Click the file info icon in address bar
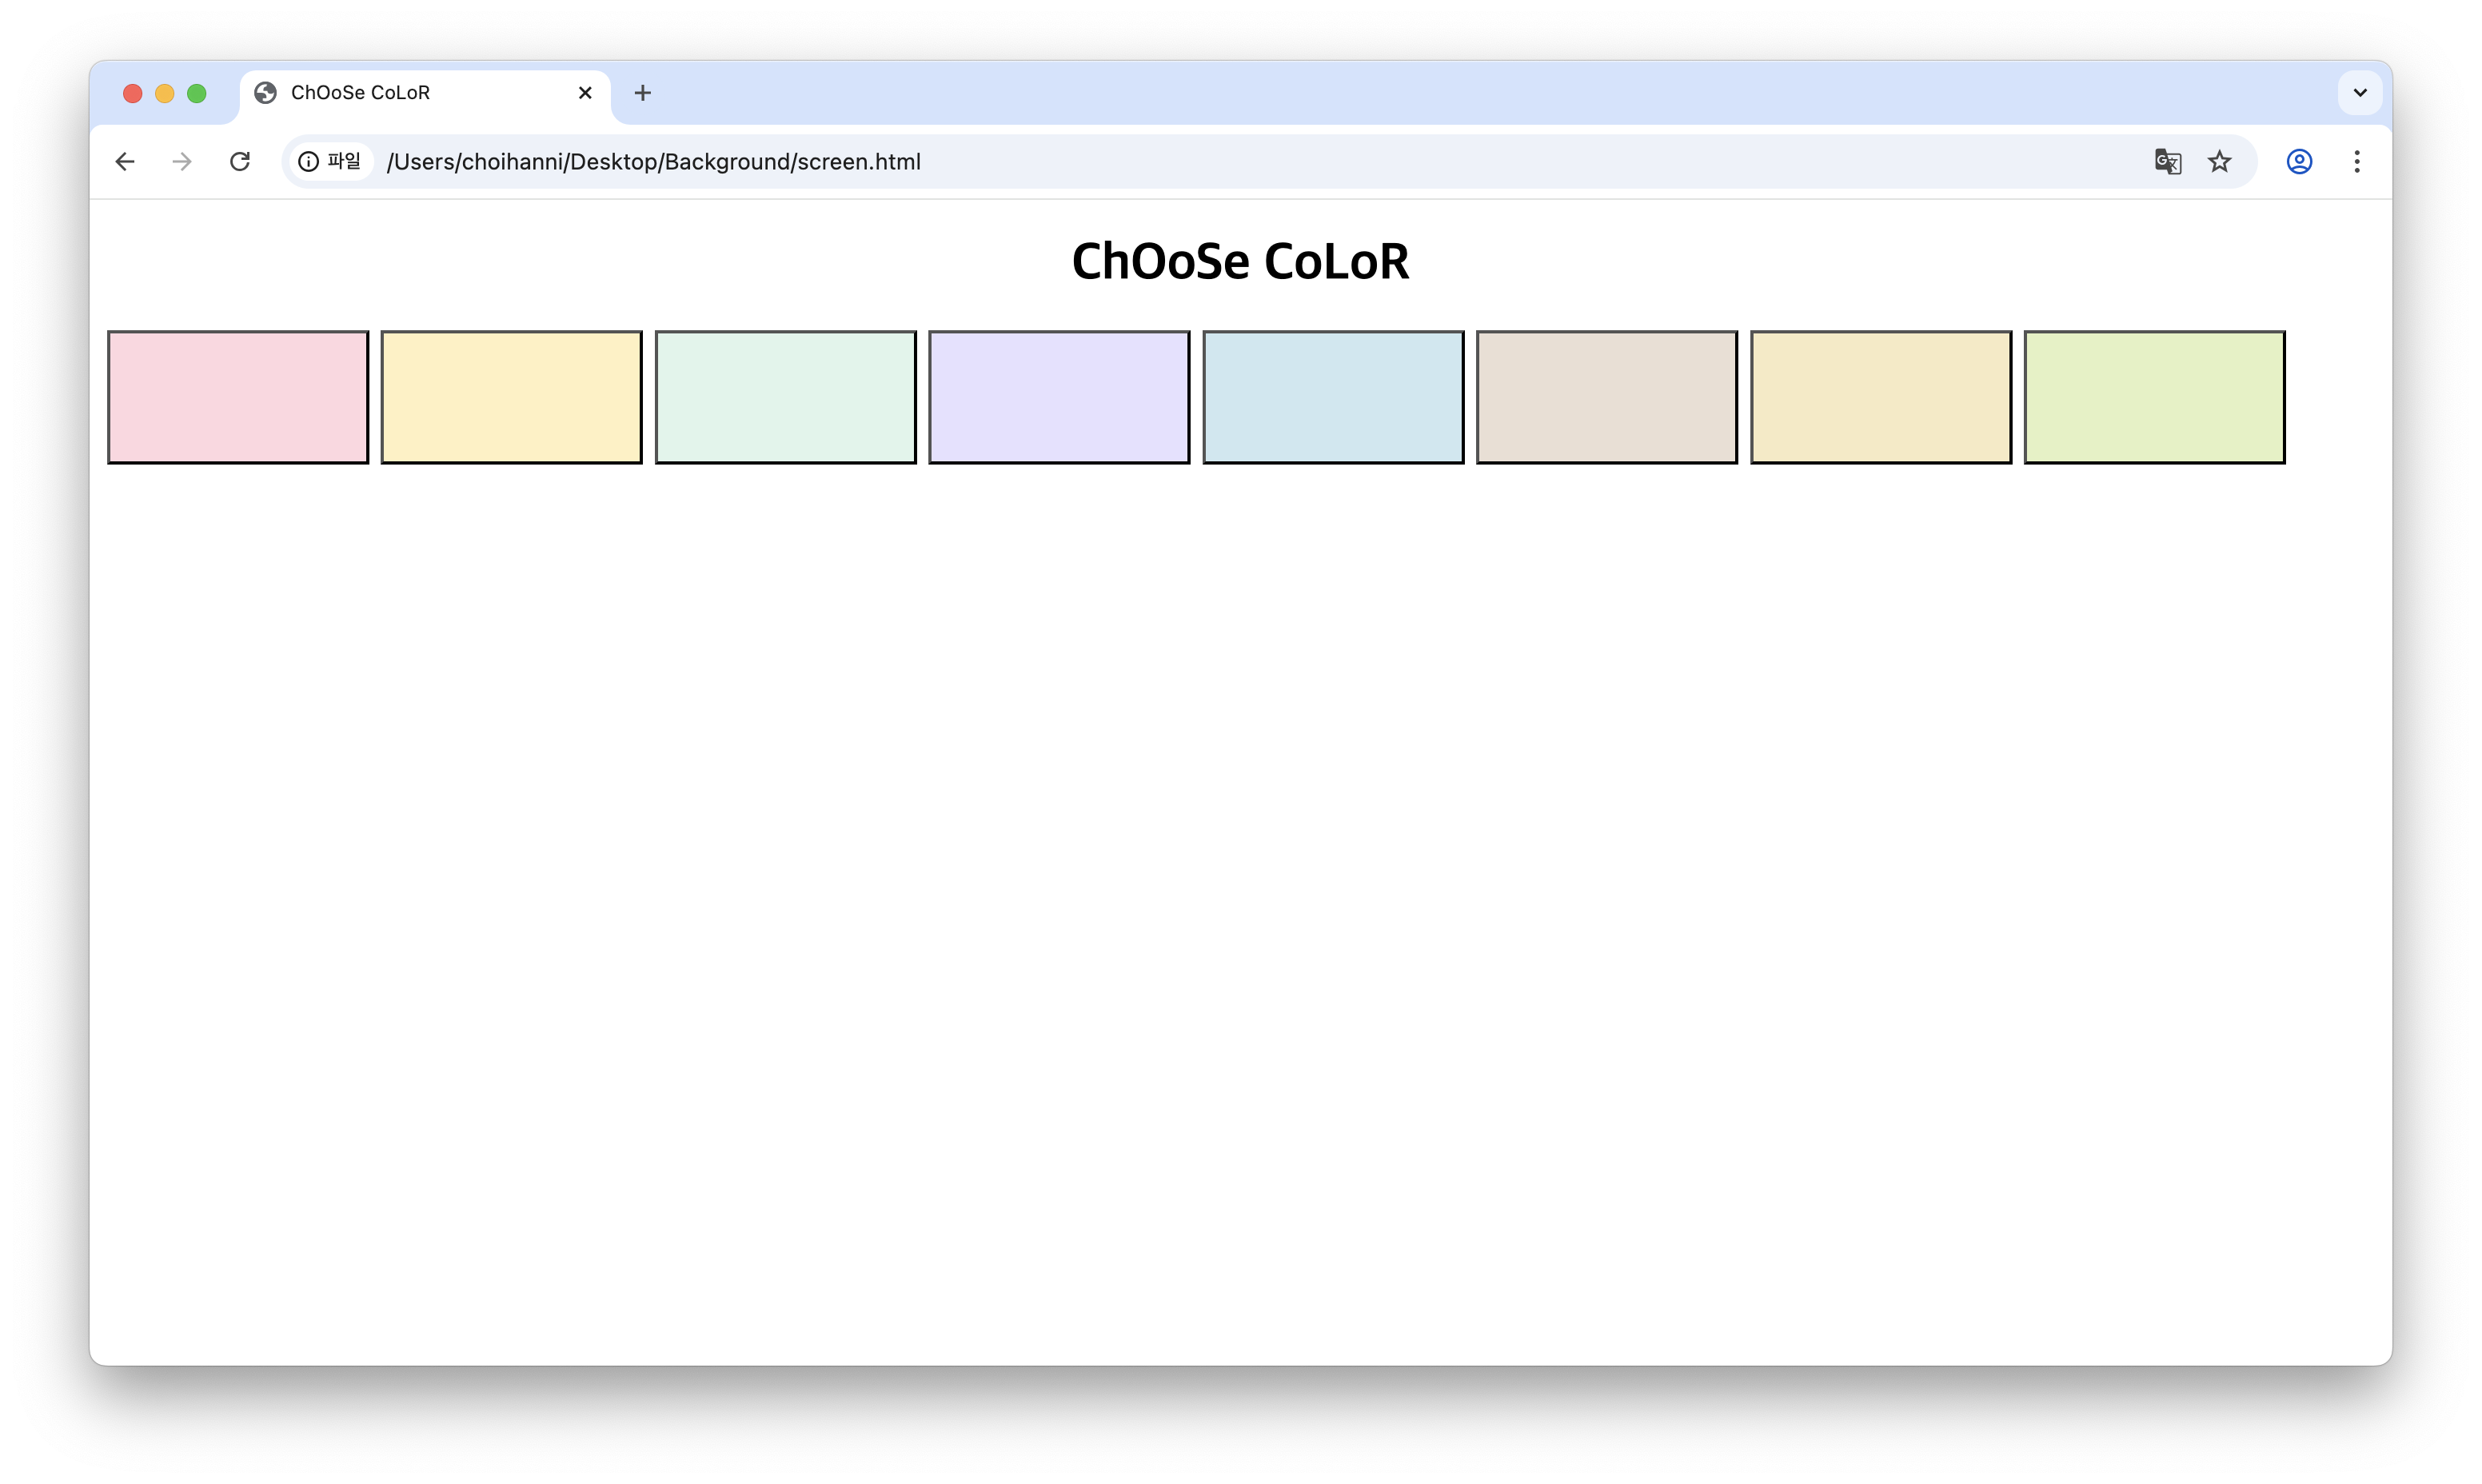Screen dimensions: 2482x1484 pos(309,162)
